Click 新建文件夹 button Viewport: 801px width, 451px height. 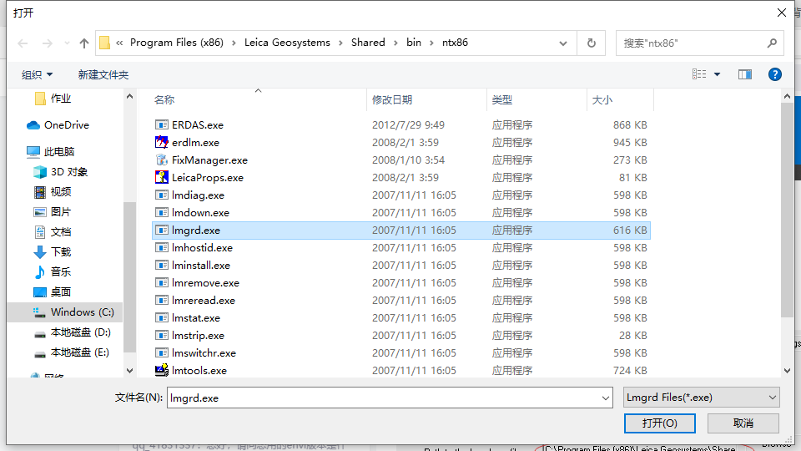pos(103,74)
